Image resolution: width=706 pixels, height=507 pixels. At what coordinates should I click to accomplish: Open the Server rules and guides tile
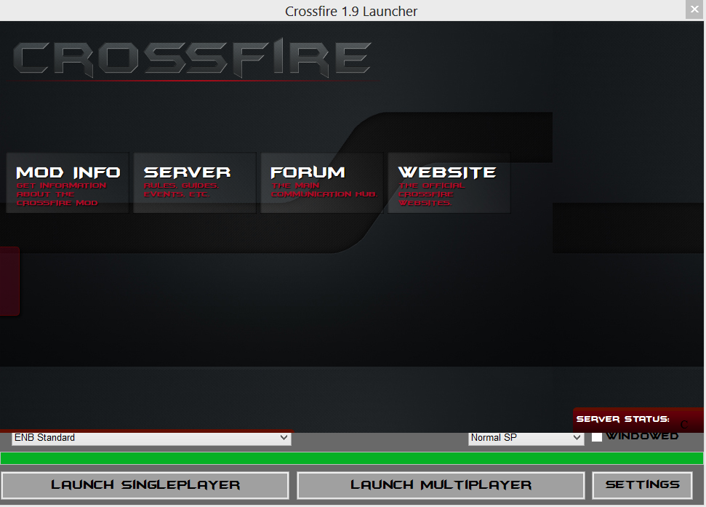pyautogui.click(x=195, y=183)
